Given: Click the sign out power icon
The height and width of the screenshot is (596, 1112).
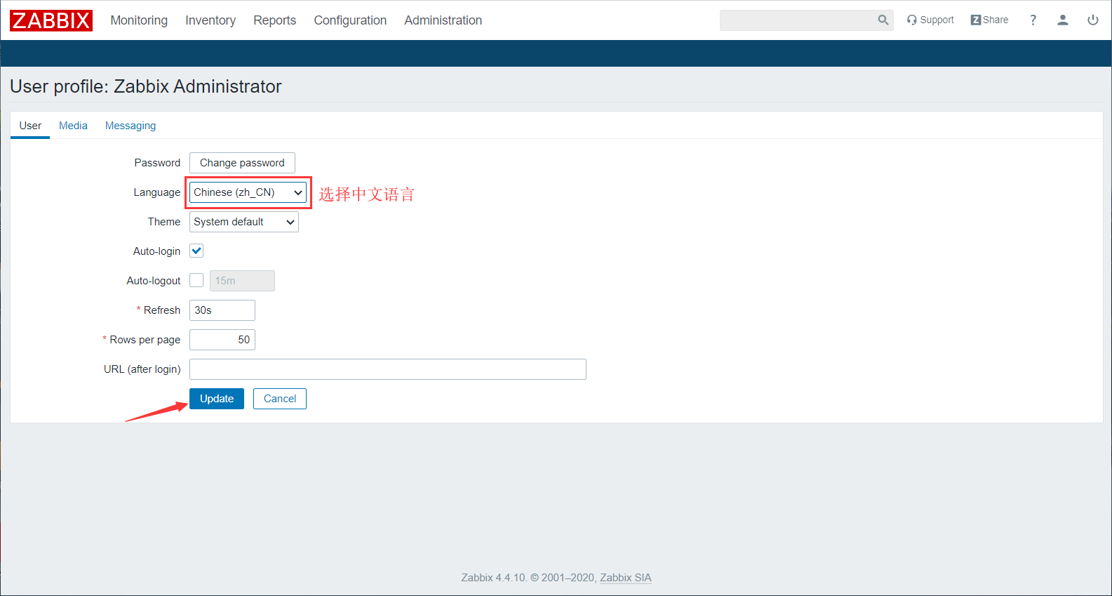Looking at the screenshot, I should (x=1092, y=20).
